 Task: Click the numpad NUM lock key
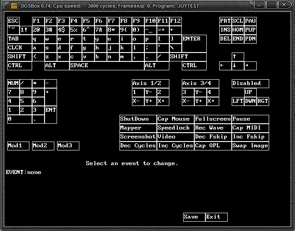pos(13,83)
